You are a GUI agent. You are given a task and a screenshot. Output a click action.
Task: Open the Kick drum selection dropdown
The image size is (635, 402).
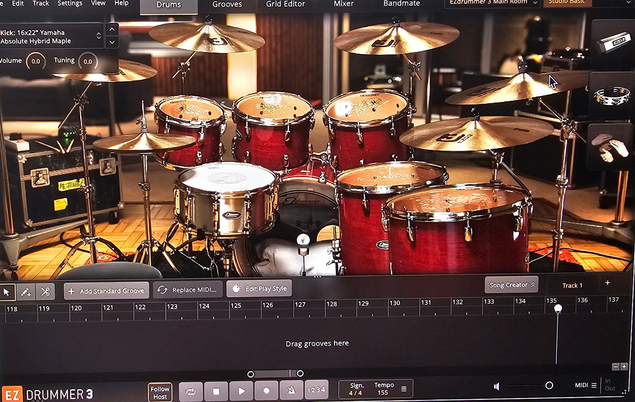(98, 36)
